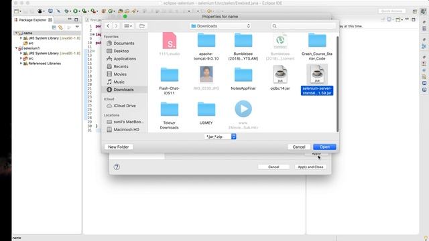This screenshot has height=241, width=429.
Task: Click the Properties dialog help icon
Action: [117, 167]
